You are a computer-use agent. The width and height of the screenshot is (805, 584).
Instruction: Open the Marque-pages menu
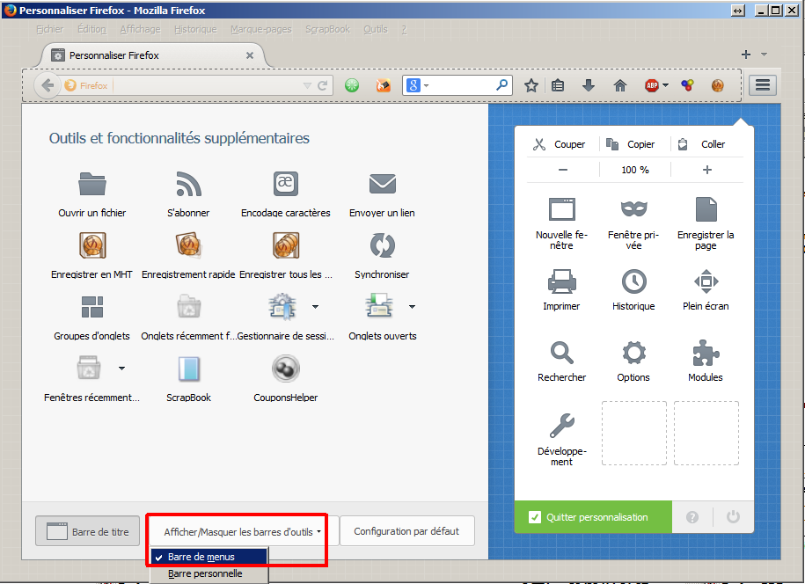pyautogui.click(x=260, y=29)
